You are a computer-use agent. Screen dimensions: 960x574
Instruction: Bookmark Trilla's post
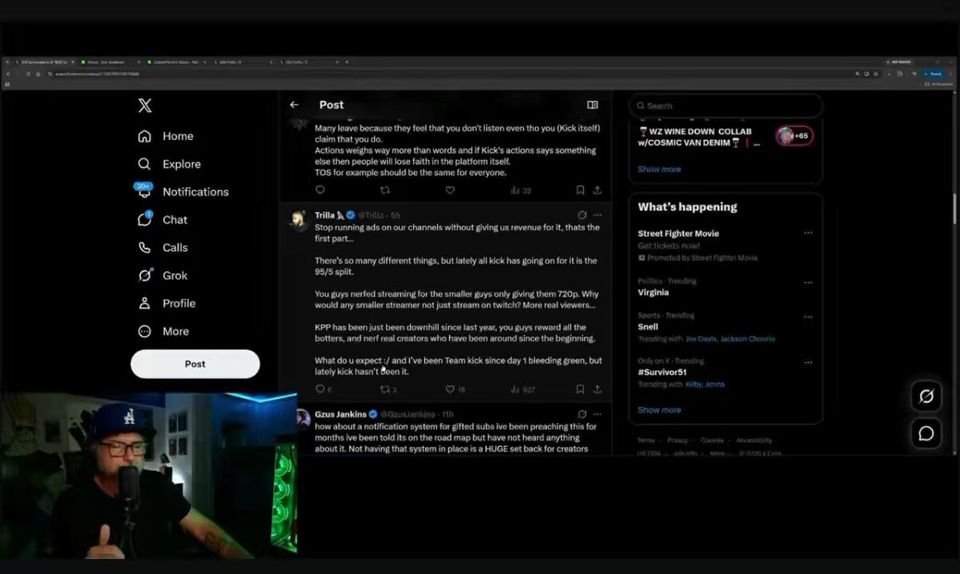[x=580, y=389]
